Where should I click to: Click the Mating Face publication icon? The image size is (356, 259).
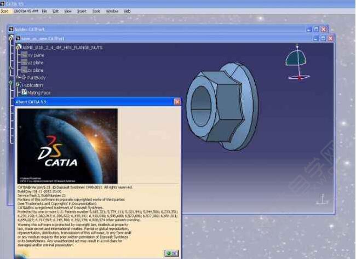click(x=24, y=92)
